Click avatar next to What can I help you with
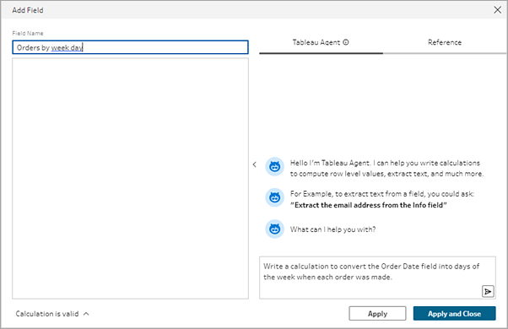This screenshot has width=508, height=329. [x=275, y=229]
